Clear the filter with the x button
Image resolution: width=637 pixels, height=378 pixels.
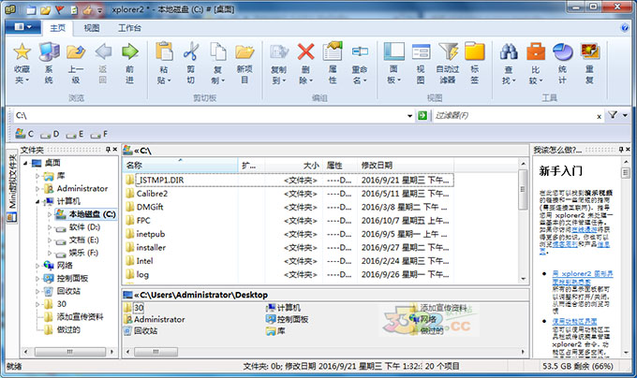pos(599,116)
